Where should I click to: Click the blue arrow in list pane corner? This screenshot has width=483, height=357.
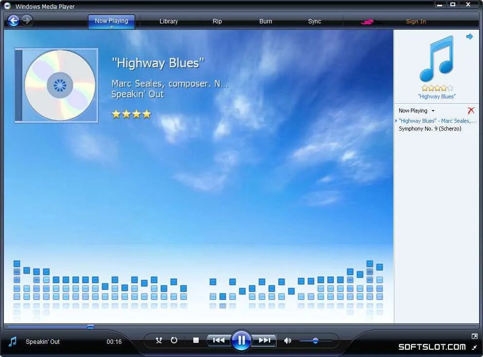pyautogui.click(x=469, y=37)
